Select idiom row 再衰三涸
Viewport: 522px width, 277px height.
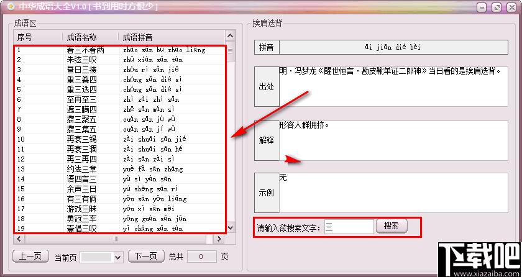[x=119, y=149]
